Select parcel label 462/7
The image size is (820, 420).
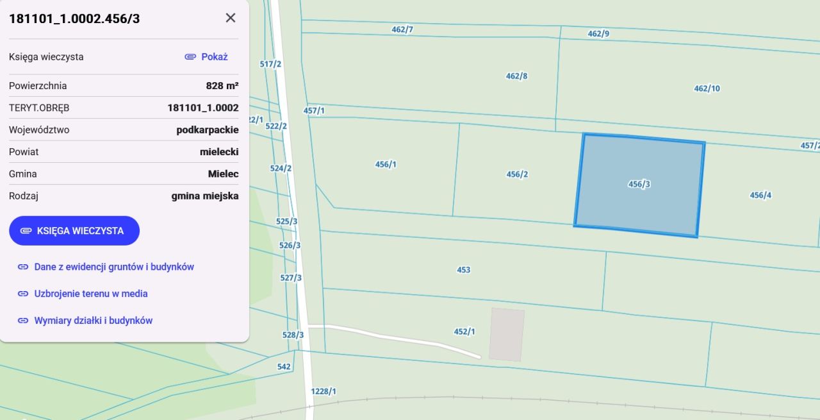[402, 29]
